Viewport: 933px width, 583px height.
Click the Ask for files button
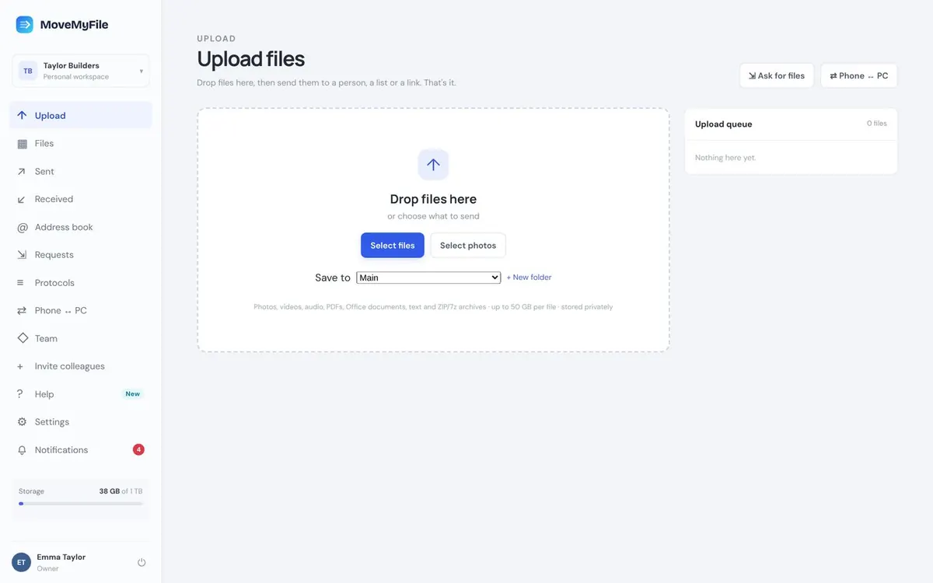(x=777, y=76)
